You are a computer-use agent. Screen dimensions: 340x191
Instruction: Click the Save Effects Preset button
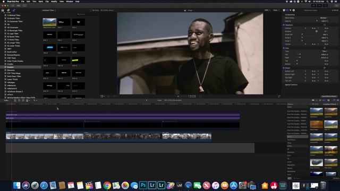click(329, 97)
